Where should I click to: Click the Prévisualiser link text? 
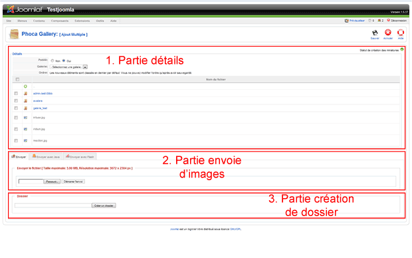point(357,21)
